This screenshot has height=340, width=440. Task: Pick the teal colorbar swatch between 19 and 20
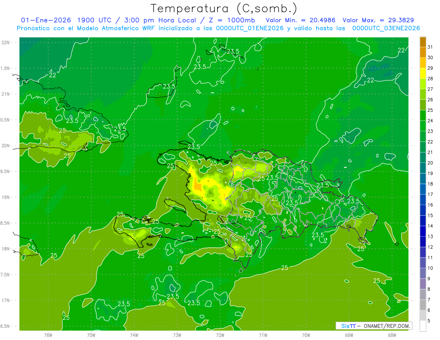423,168
